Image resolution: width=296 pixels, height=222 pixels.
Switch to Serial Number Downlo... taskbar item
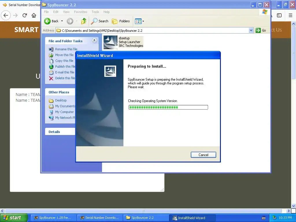click(100, 218)
